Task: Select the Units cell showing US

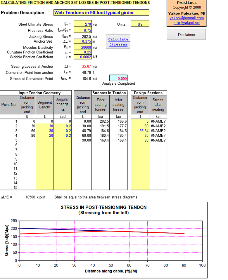Action: 140,25
